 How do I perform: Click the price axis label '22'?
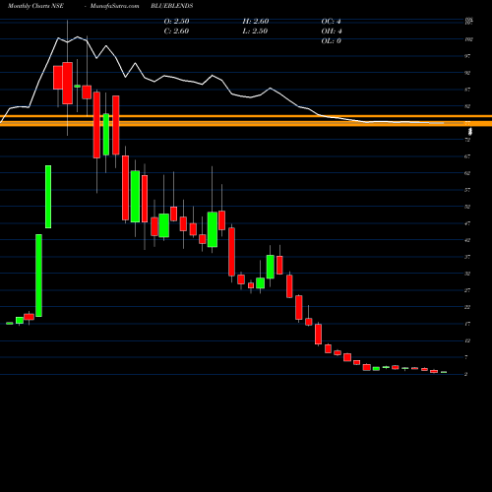pos(467,307)
